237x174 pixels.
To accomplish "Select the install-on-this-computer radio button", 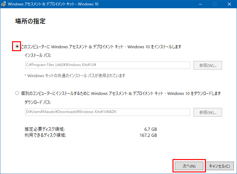I will (17, 46).
